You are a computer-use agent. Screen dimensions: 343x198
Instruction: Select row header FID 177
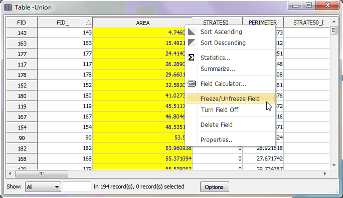coord(22,53)
